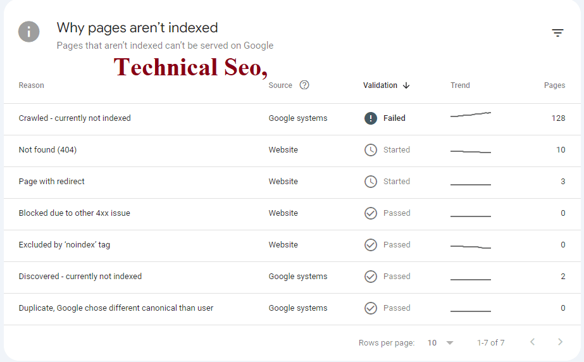Viewport: 584px width, 362px height.
Task: Click the Started clock icon for Not found (404)
Action: click(371, 150)
